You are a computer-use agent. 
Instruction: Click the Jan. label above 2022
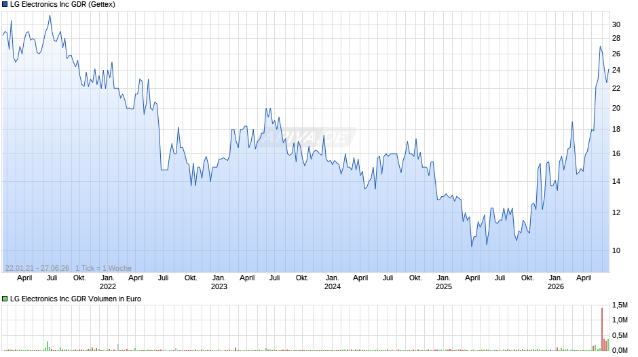[108, 278]
